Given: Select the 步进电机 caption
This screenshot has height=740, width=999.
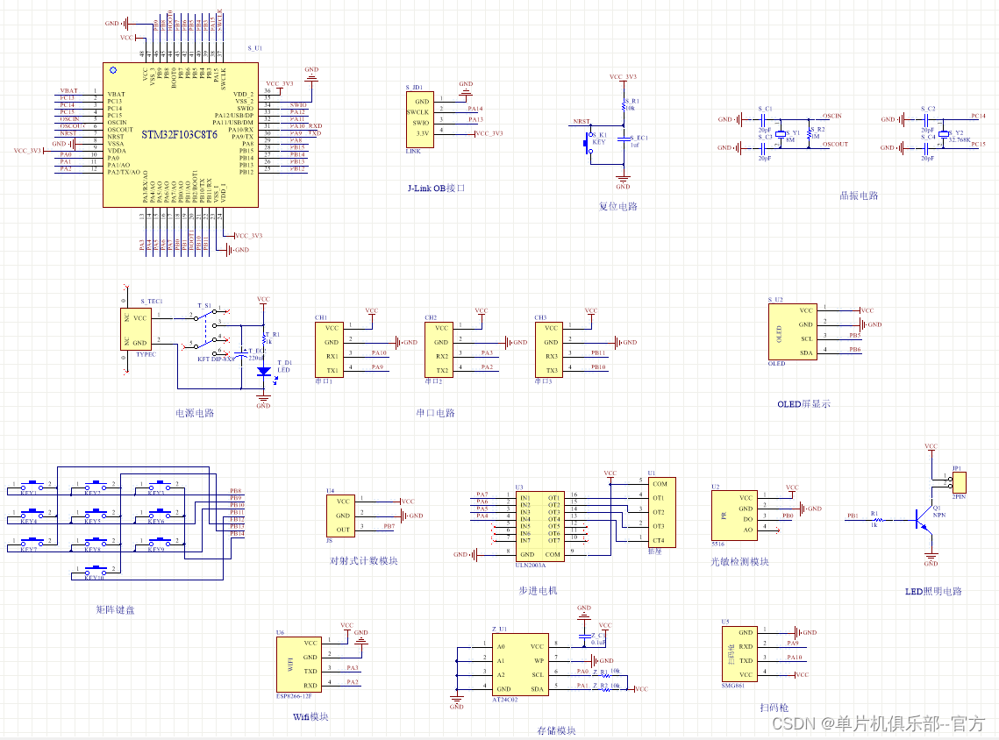Looking at the screenshot, I should (538, 590).
